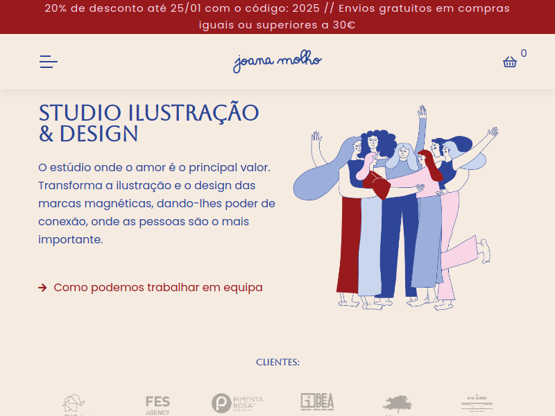Screen dimensions: 555x416
Task: Click the Pimenta Rosa client logo
Action: point(237,404)
